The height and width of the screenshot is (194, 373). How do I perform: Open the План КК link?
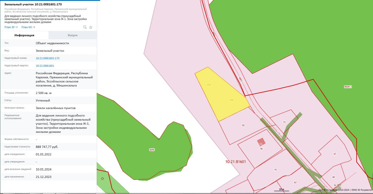tap(28, 27)
